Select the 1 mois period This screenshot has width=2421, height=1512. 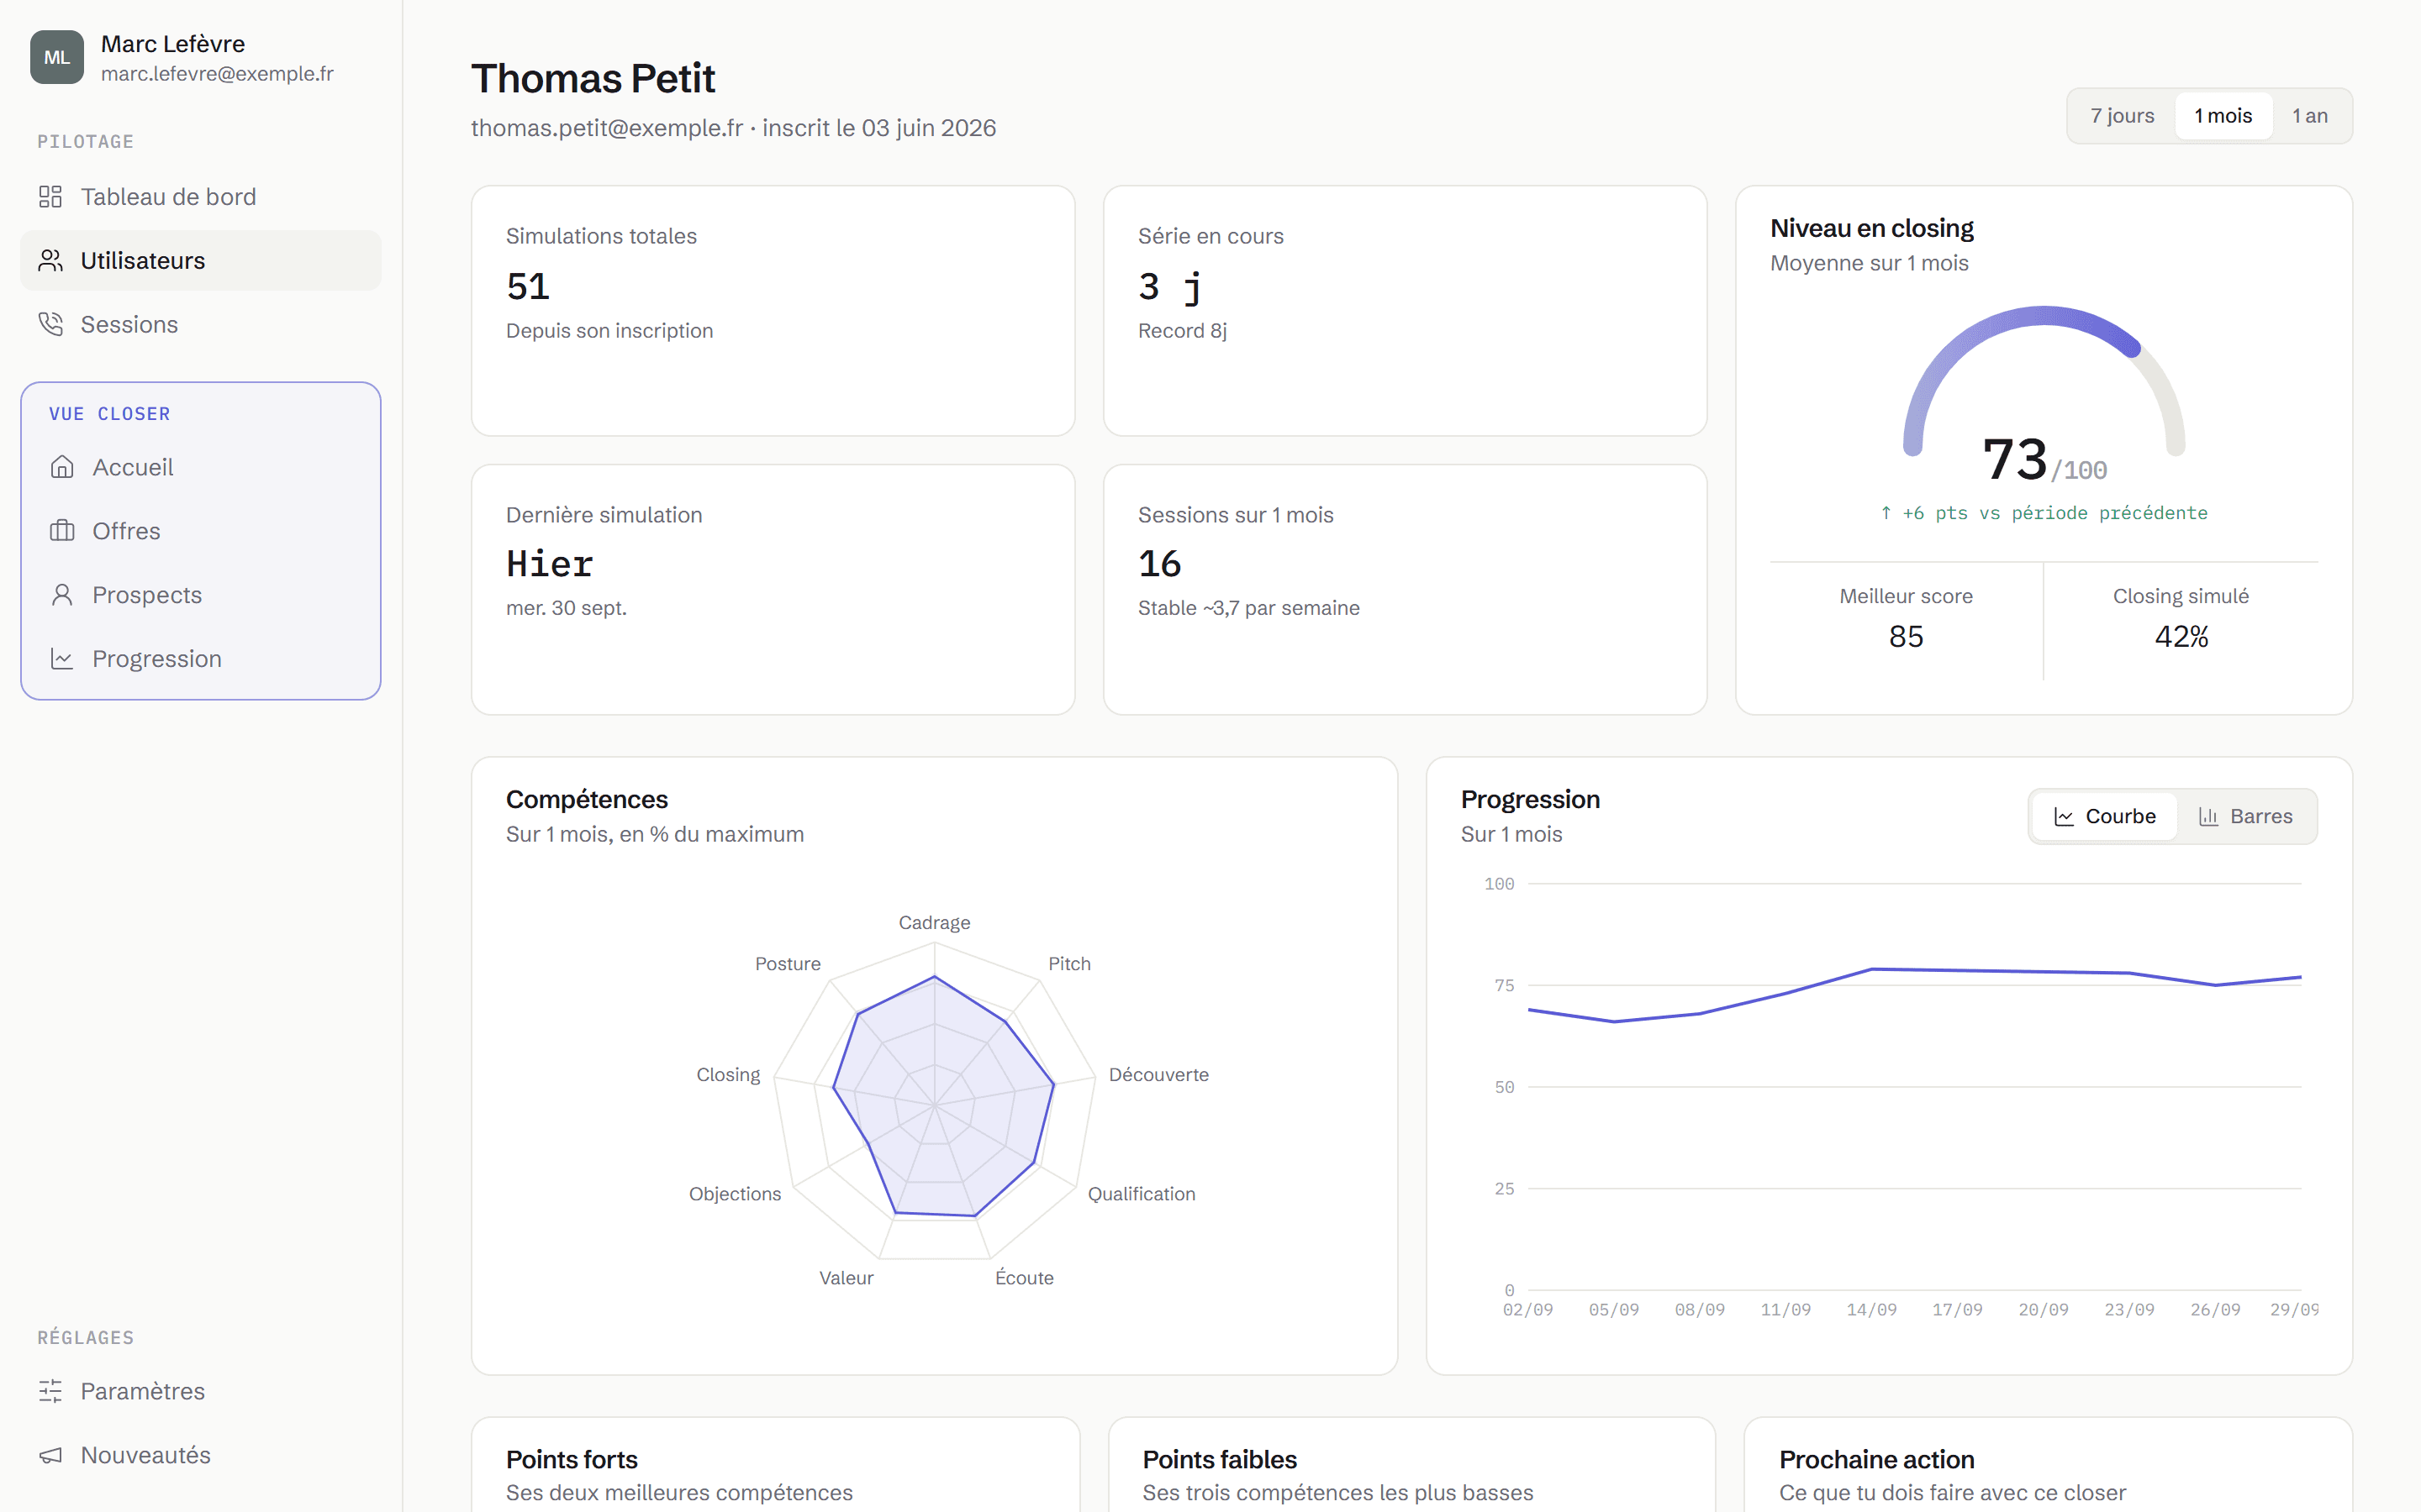point(2223,116)
